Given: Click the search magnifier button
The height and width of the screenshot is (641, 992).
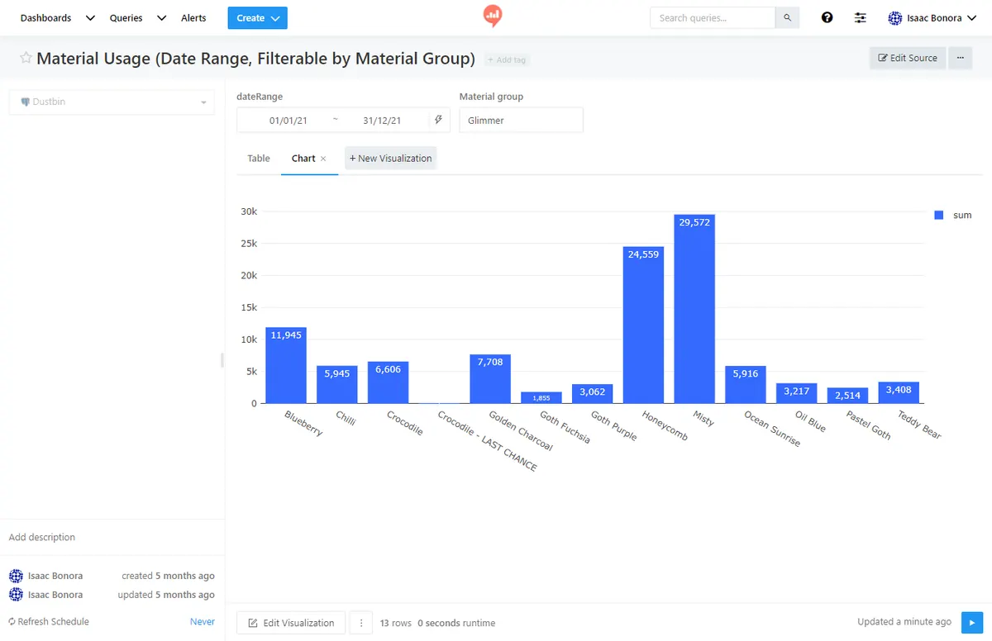Looking at the screenshot, I should coord(787,18).
